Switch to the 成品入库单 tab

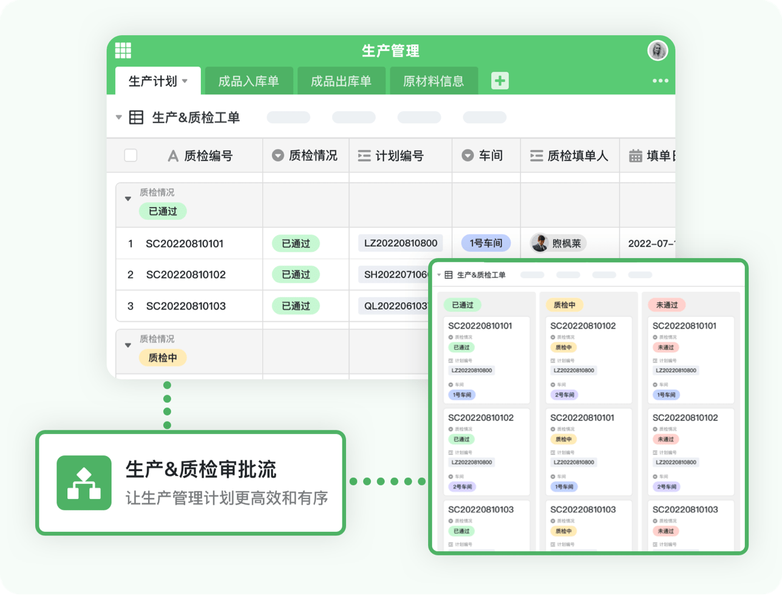248,81
